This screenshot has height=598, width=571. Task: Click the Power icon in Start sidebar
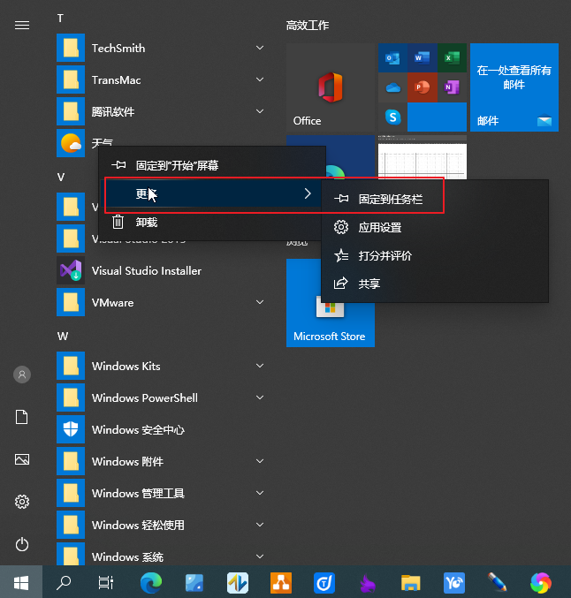pyautogui.click(x=22, y=544)
